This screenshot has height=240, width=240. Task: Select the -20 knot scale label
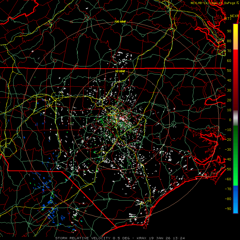click(228, 139)
